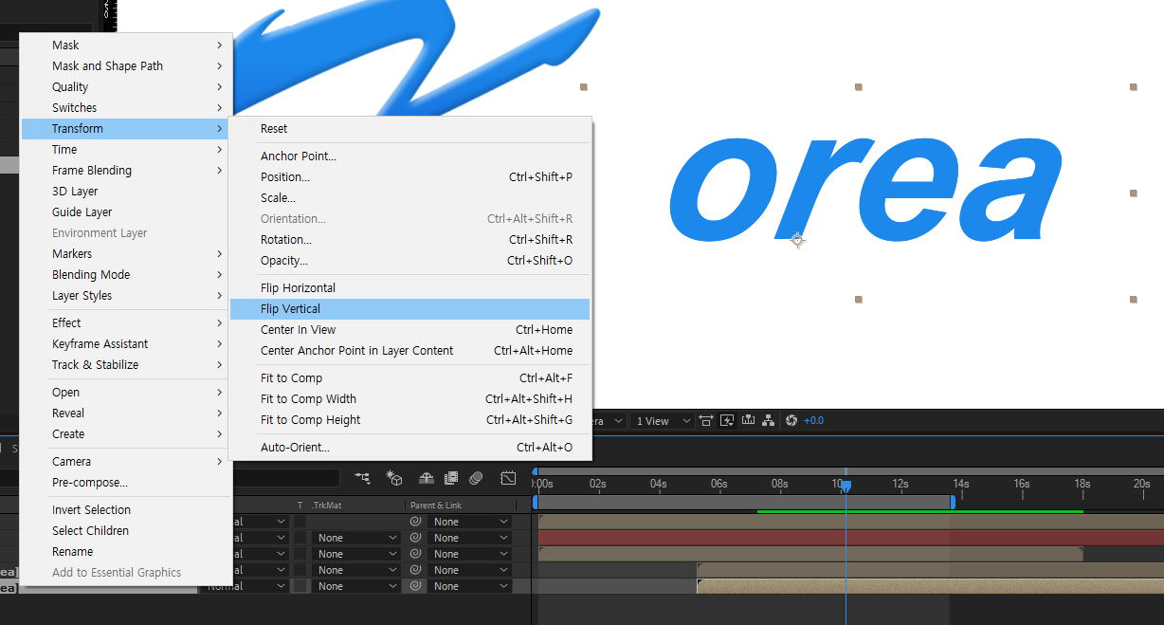The image size is (1164, 625).
Task: Open Auto-Orient... entry
Action: pos(409,447)
